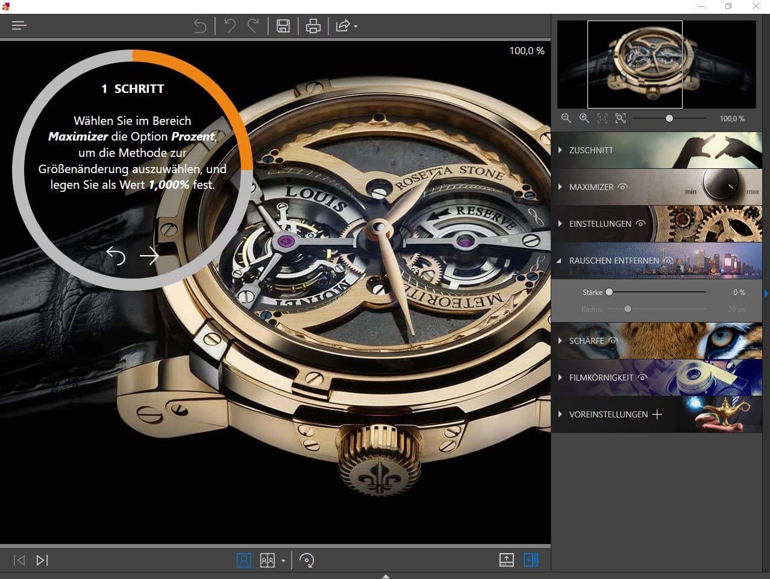Viewport: 770px width, 579px height.
Task: Go back using tutorial undo arrow
Action: [x=116, y=256]
